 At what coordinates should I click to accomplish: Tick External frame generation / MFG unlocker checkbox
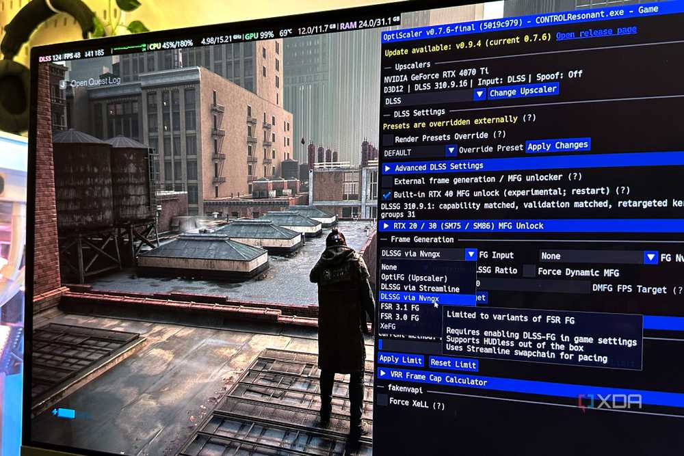[387, 181]
